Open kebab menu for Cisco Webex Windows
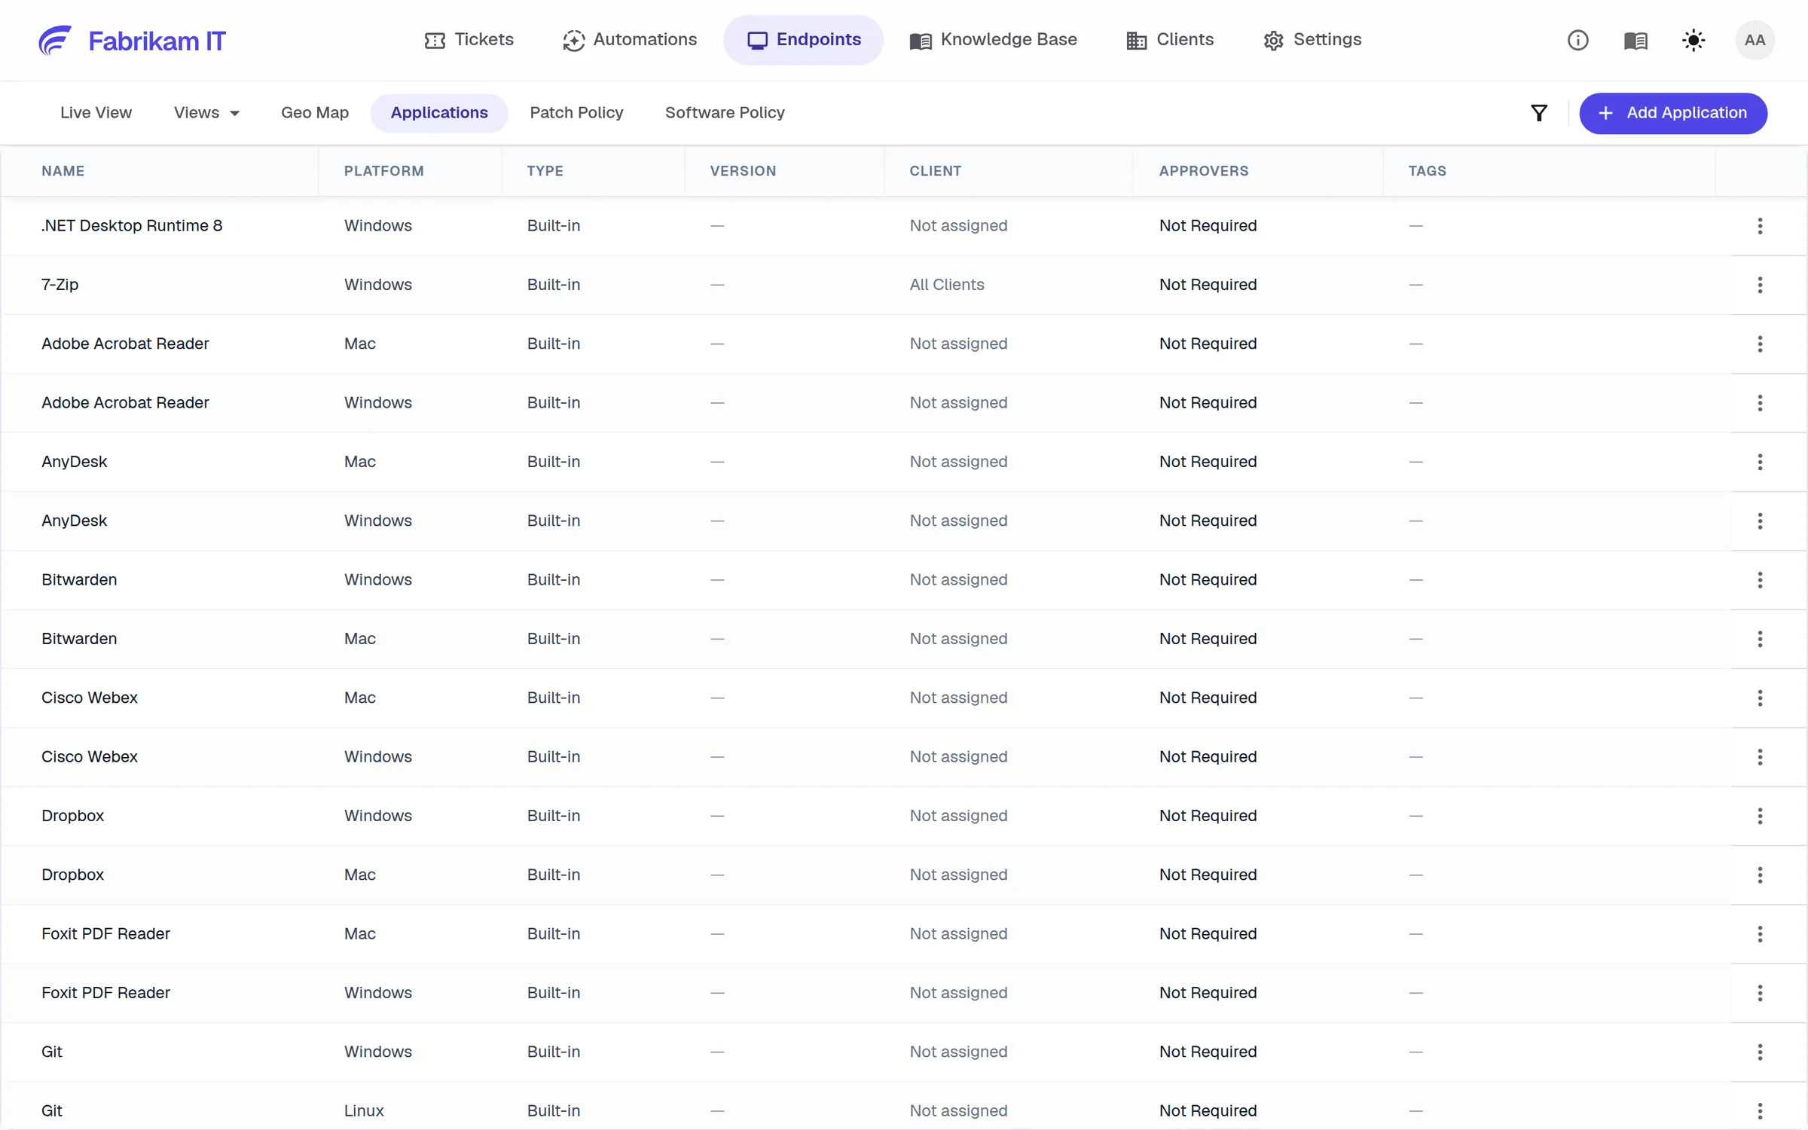 [x=1760, y=757]
